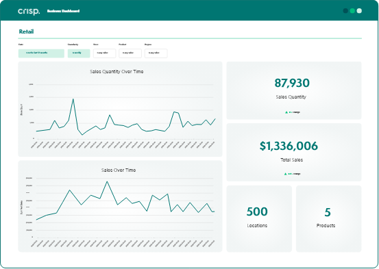Image resolution: width=379 pixels, height=269 pixels.
Task: Click the green up-arrow under Total Sales
Action: (x=286, y=174)
